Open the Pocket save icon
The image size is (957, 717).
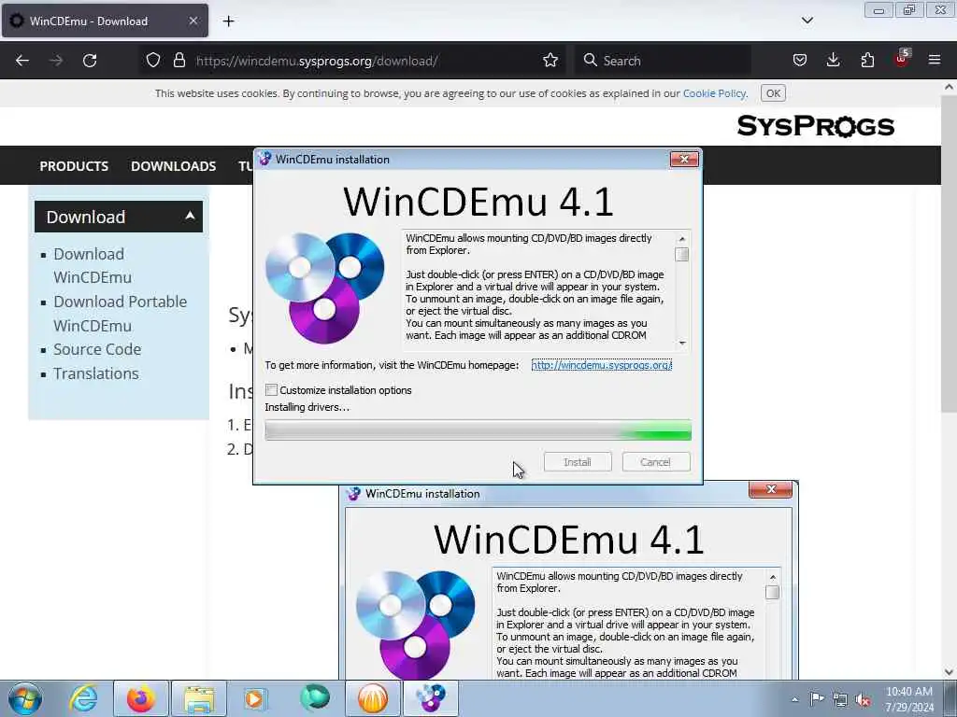click(x=800, y=61)
